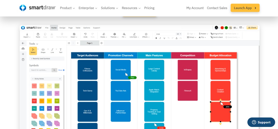This screenshot has height=129, width=278.
Task: Click Send to Back
Action: coord(217,37)
